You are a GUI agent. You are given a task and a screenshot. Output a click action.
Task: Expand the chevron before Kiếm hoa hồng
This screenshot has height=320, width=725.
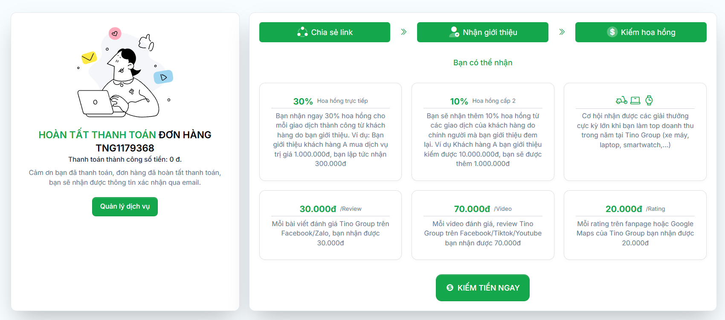[x=562, y=32]
